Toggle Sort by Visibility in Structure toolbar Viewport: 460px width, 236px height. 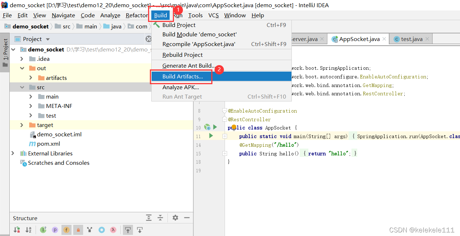(x=17, y=230)
